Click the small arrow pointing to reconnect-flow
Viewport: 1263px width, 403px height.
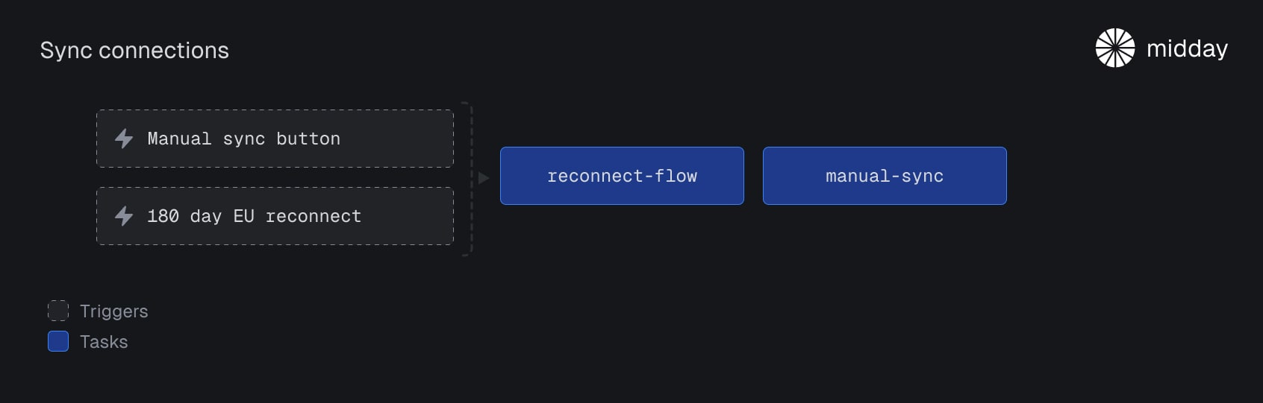click(483, 178)
